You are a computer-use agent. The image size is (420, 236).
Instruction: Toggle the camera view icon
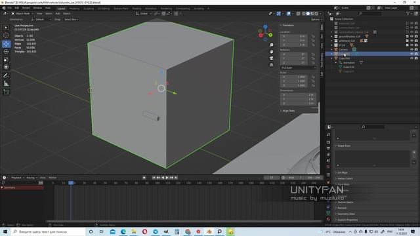click(x=271, y=58)
